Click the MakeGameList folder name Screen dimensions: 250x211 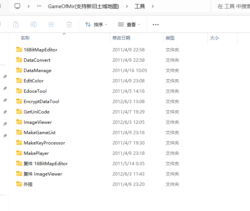pos(40,133)
